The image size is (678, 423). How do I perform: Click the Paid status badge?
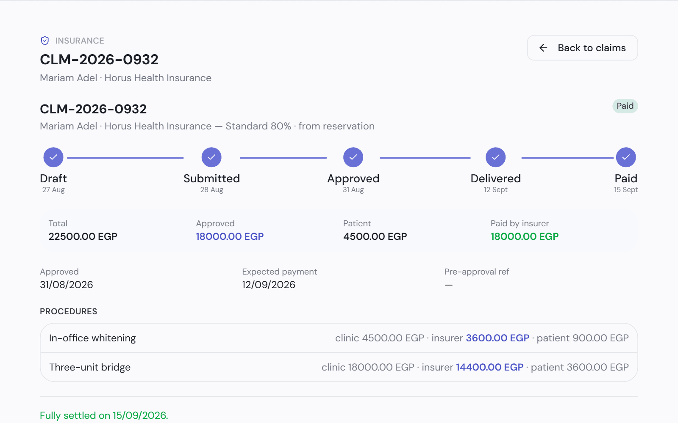[x=625, y=106]
